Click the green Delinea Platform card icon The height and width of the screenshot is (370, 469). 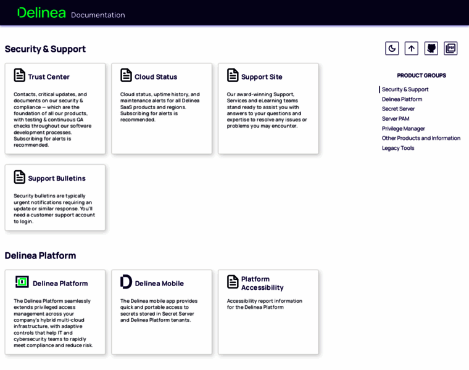pyautogui.click(x=22, y=282)
